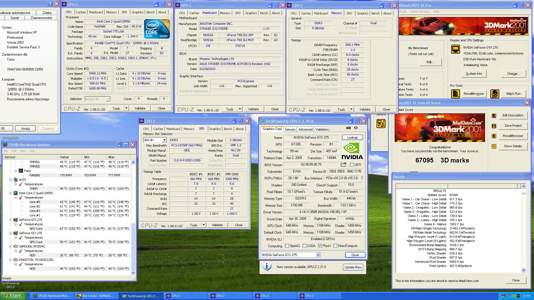
Task: Open the Slot #1 dropdown in CPU-Z SPD
Action: (164, 140)
